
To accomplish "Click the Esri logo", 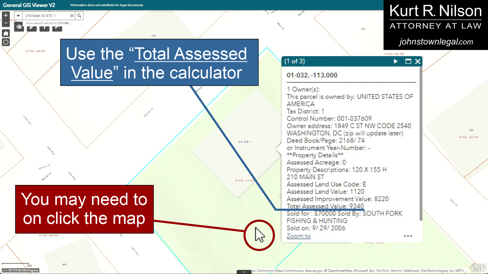I will point(479,268).
